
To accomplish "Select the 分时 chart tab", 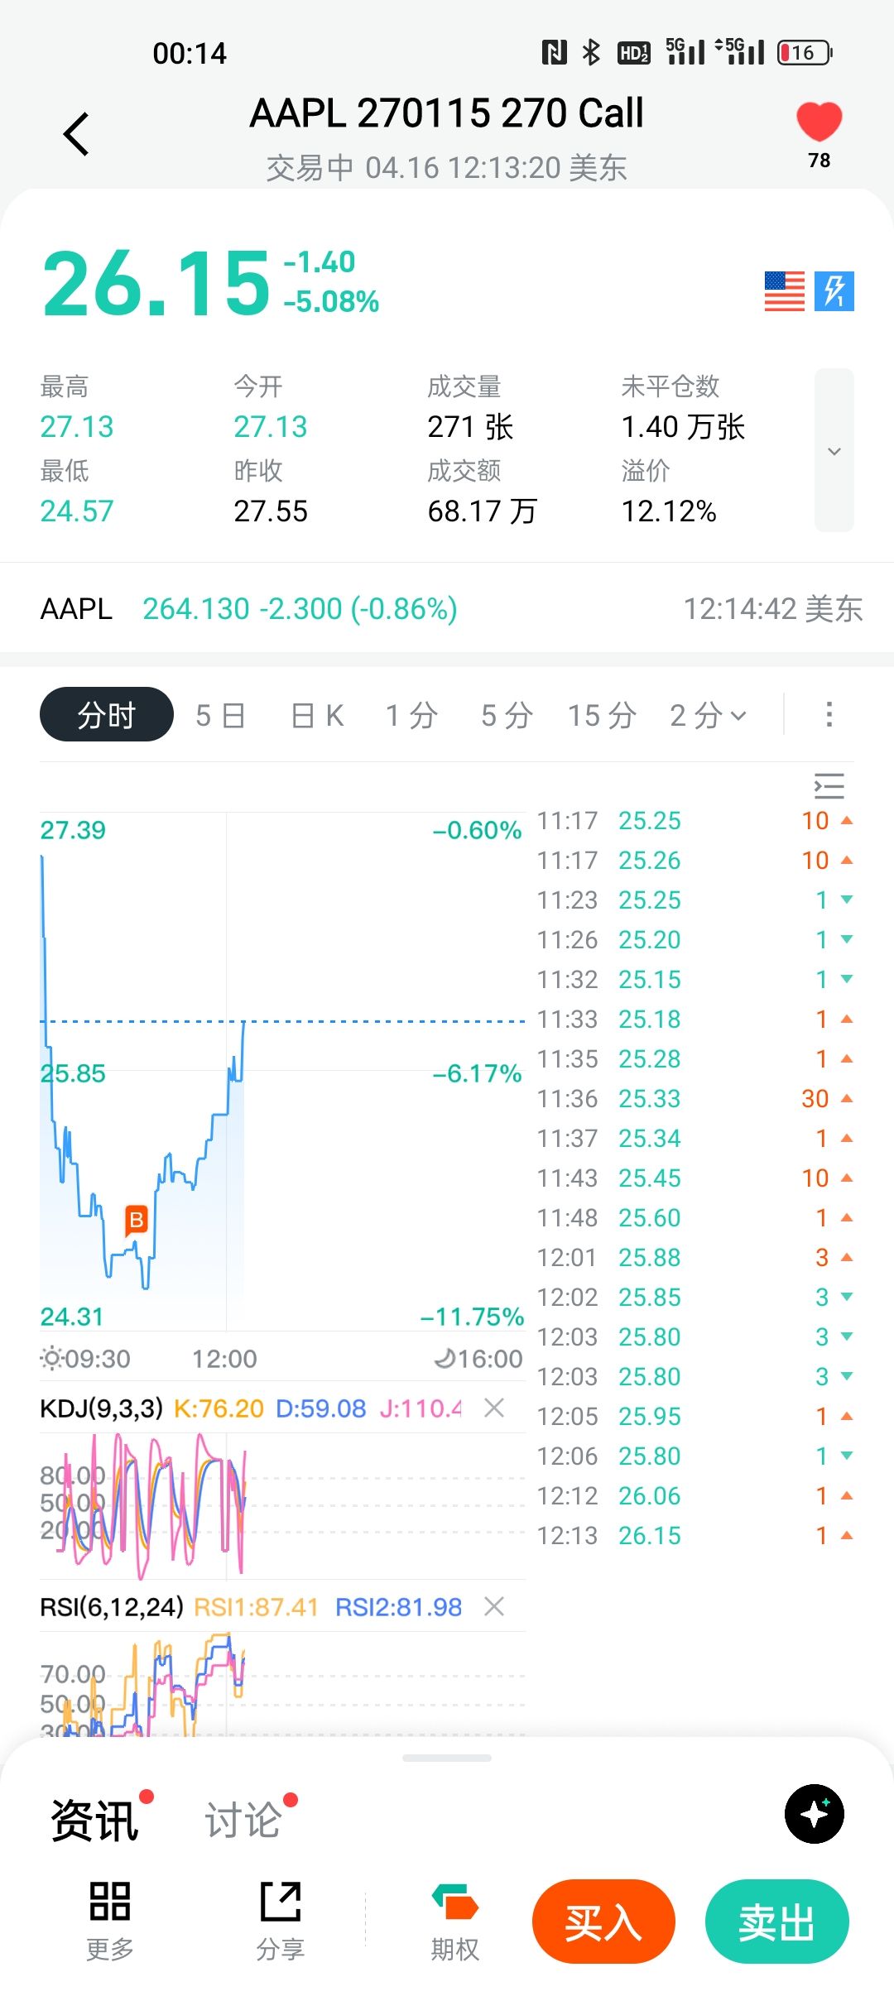I will pos(107,715).
